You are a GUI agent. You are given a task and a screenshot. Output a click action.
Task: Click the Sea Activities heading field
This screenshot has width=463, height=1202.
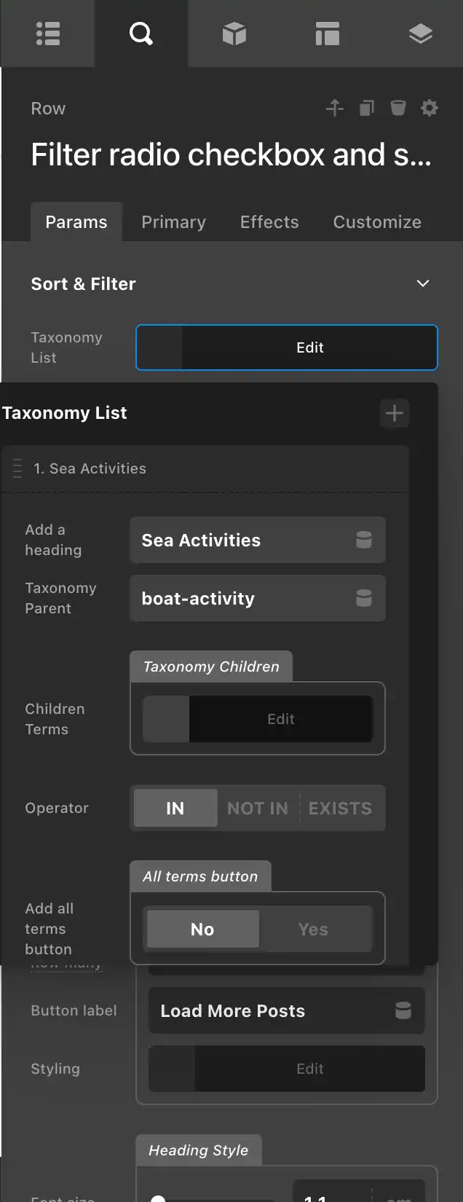click(x=258, y=541)
